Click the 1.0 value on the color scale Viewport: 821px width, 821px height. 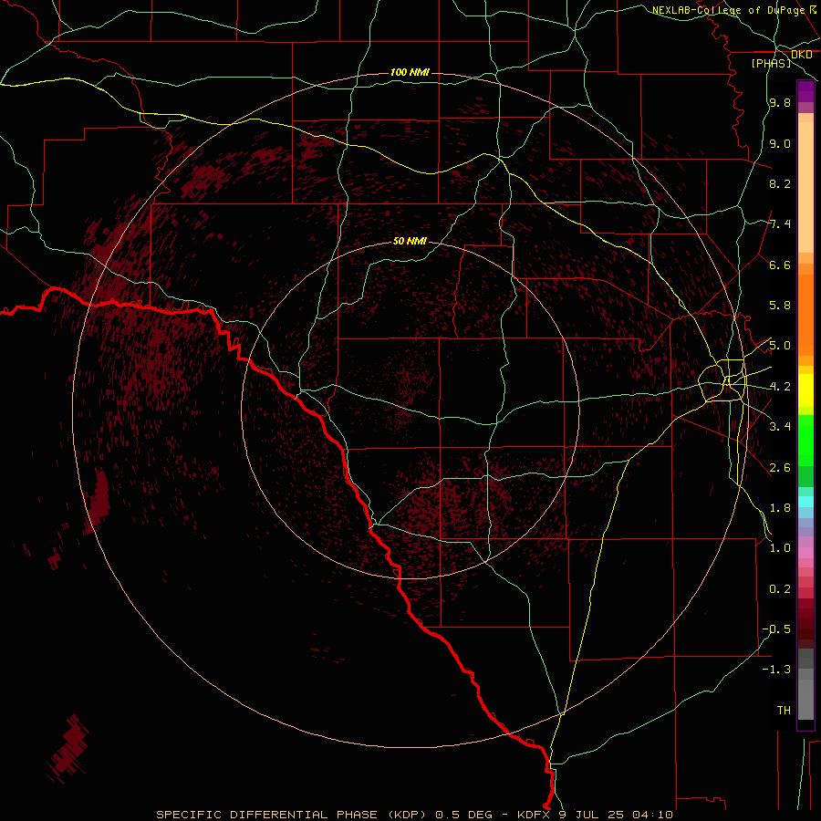pos(780,548)
